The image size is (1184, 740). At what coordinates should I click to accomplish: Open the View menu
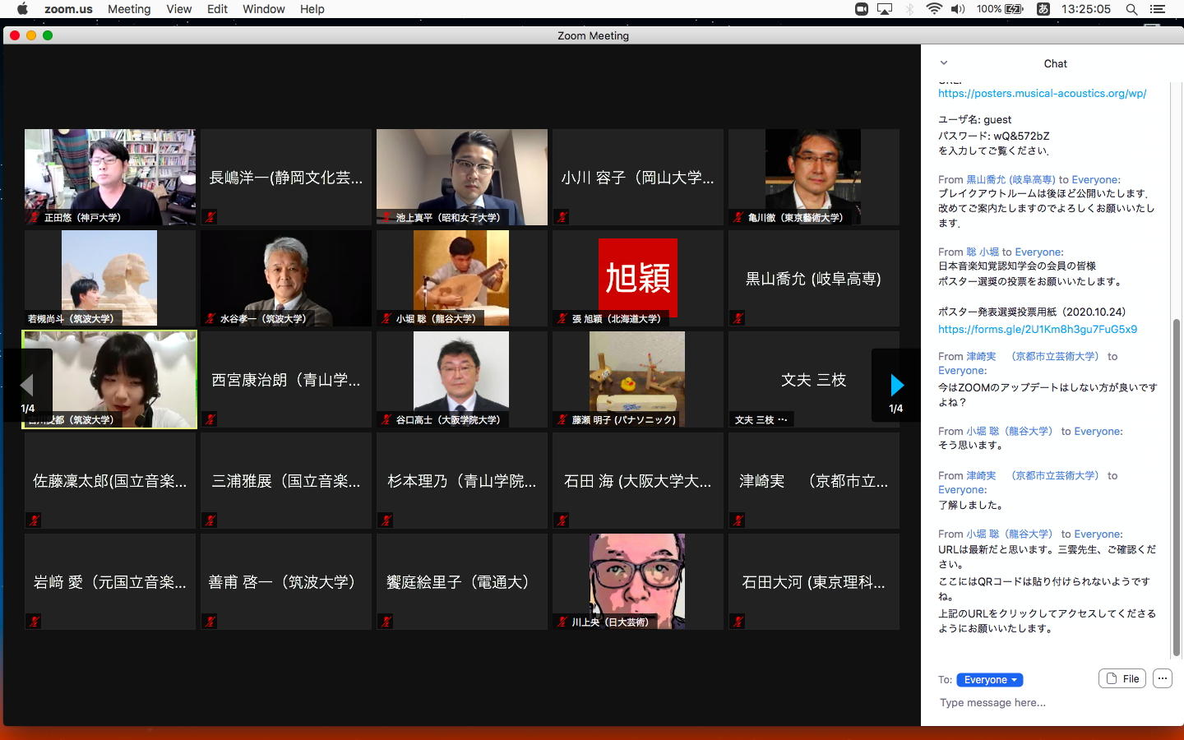[178, 9]
